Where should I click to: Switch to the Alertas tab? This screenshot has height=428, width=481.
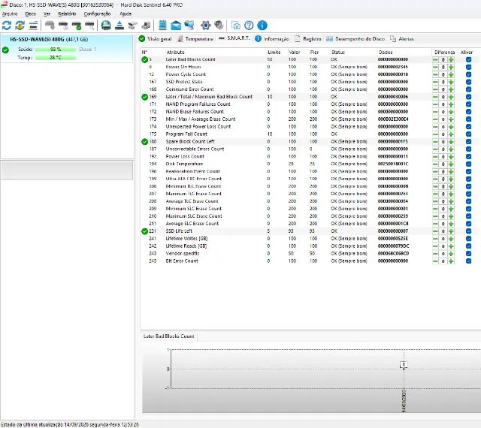click(x=402, y=39)
